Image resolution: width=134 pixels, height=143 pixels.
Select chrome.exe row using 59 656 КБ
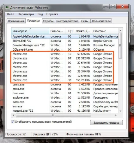(65, 54)
